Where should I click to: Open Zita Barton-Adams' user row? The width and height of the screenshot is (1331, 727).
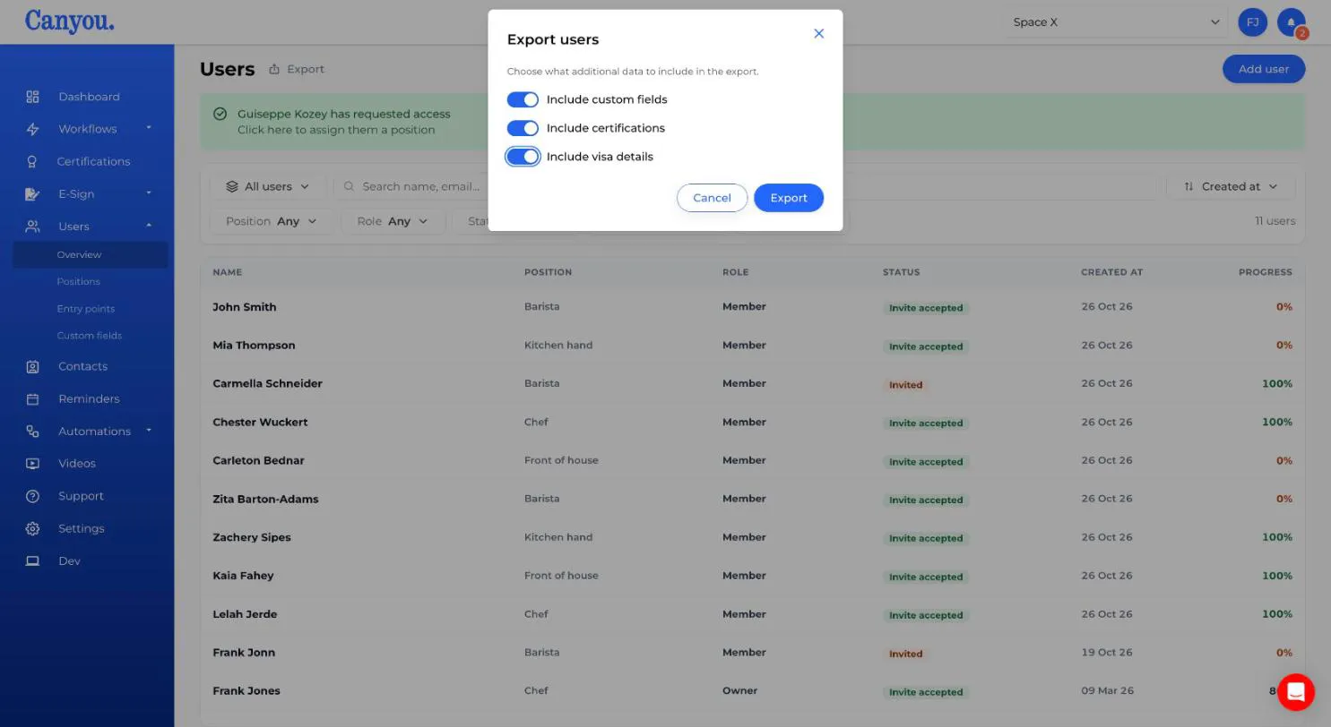[x=752, y=500]
